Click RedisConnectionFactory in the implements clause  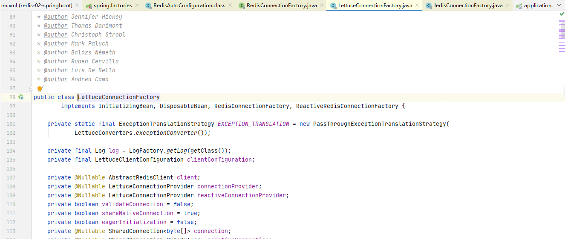click(x=252, y=106)
